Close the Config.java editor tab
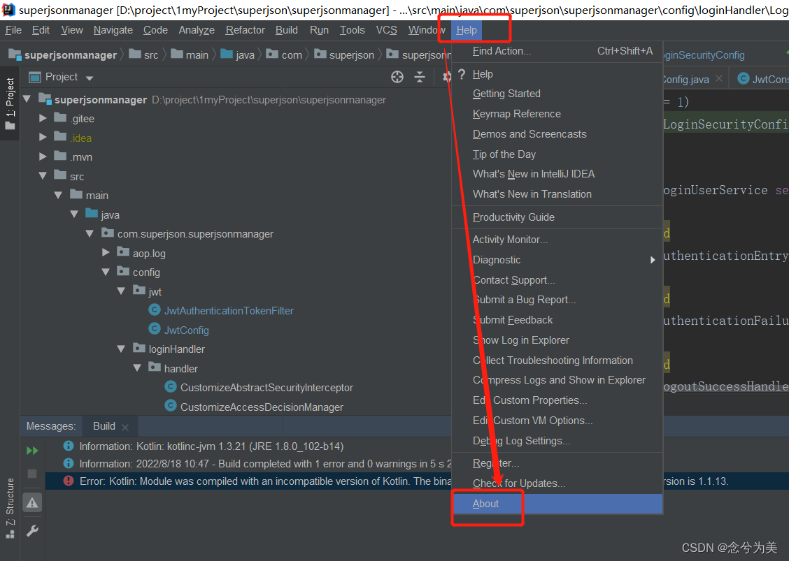The image size is (789, 561). click(719, 78)
